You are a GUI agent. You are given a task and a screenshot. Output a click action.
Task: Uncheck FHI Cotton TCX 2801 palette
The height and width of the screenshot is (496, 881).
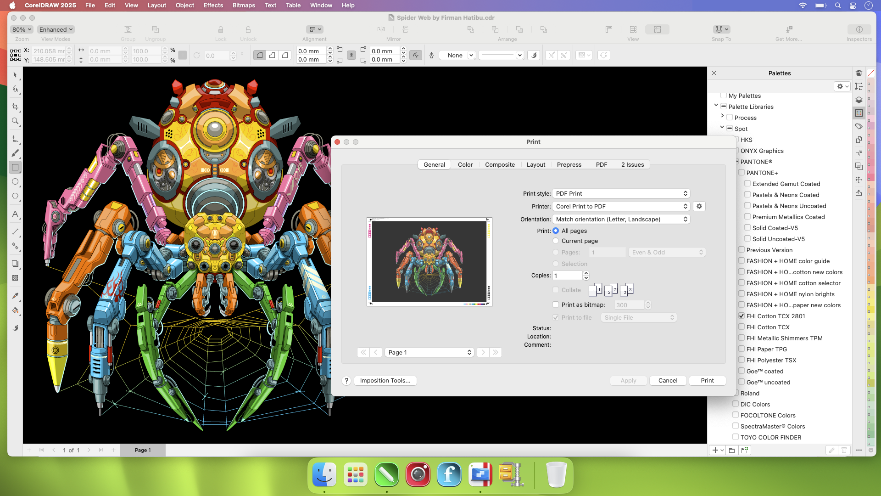[742, 316]
